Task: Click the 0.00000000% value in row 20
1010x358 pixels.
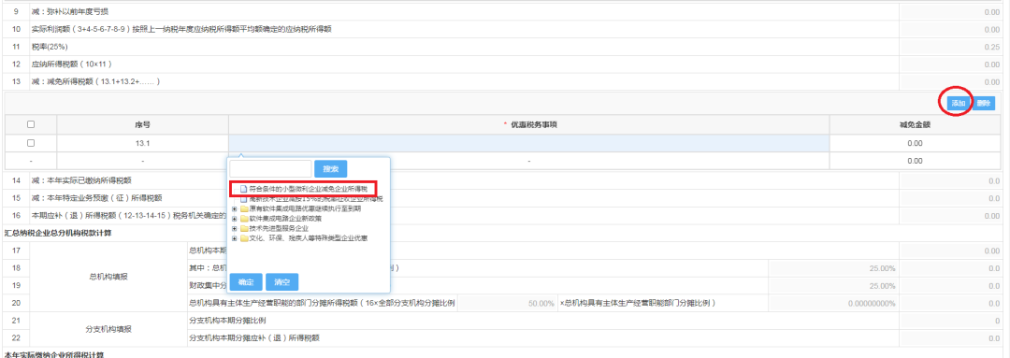Action: [x=872, y=303]
